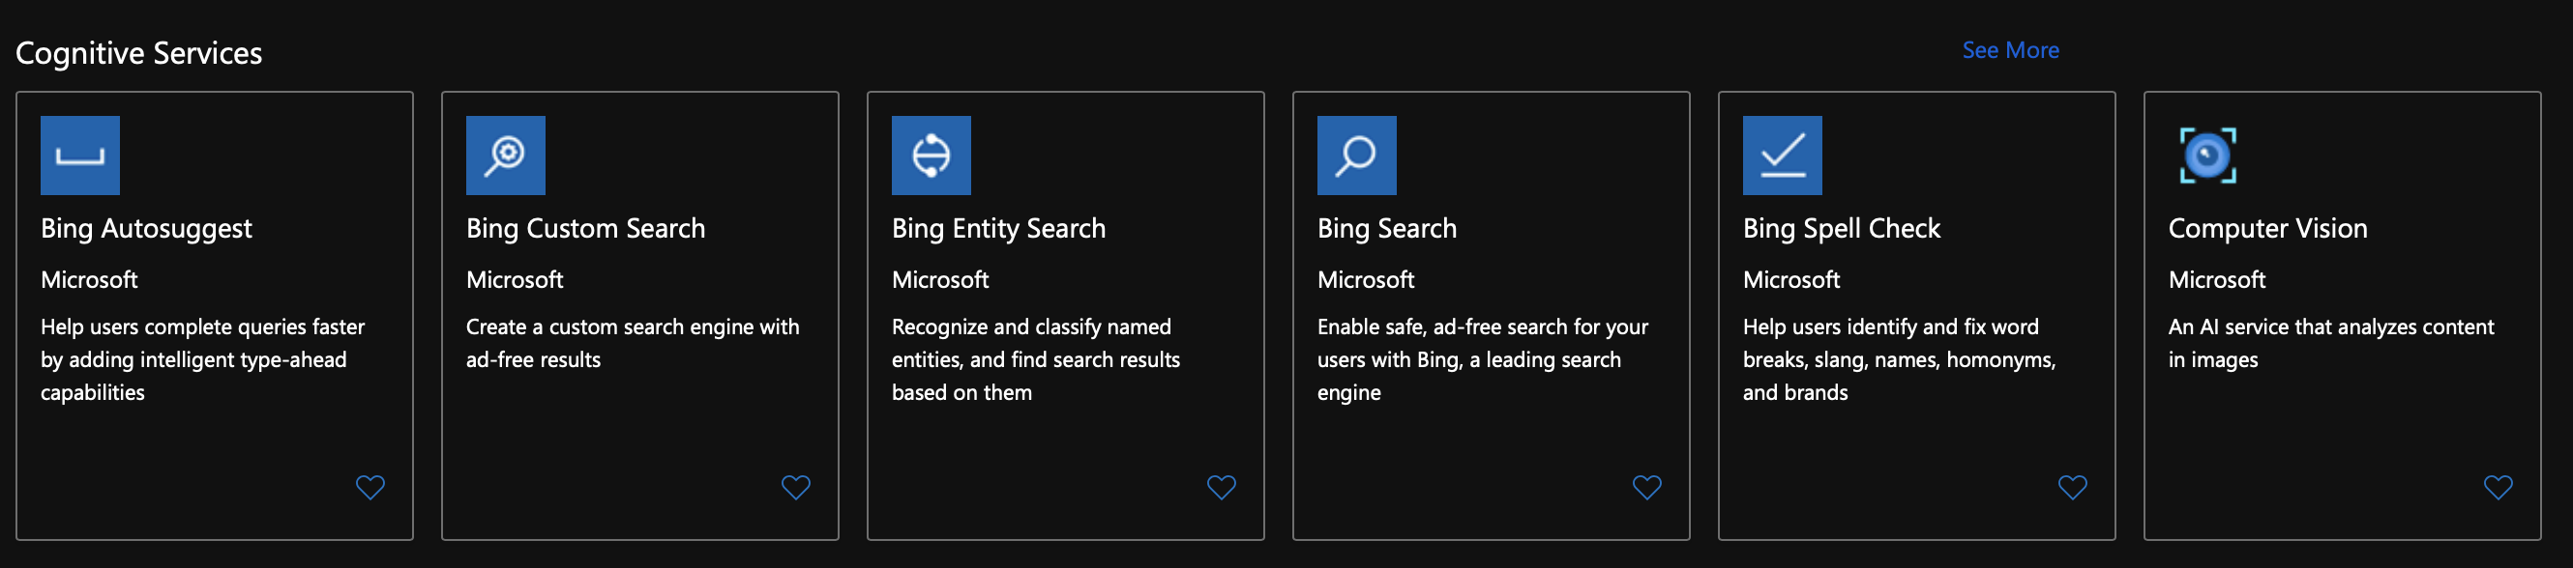Favorite Bing Autosuggest with the heart
Image resolution: width=2573 pixels, height=568 pixels.
pos(370,487)
